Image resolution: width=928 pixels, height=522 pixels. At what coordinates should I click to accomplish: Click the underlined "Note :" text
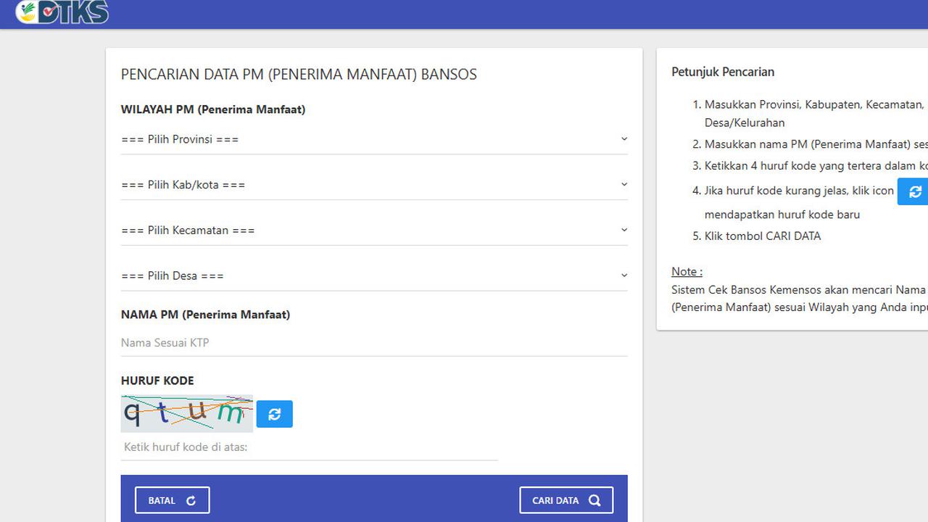(x=686, y=271)
